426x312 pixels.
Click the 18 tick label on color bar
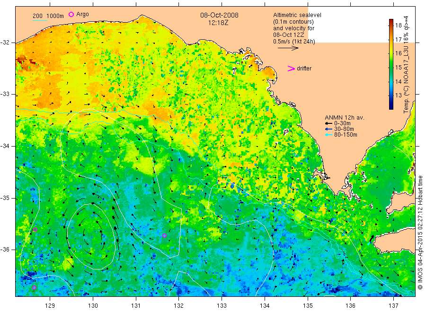398,26
